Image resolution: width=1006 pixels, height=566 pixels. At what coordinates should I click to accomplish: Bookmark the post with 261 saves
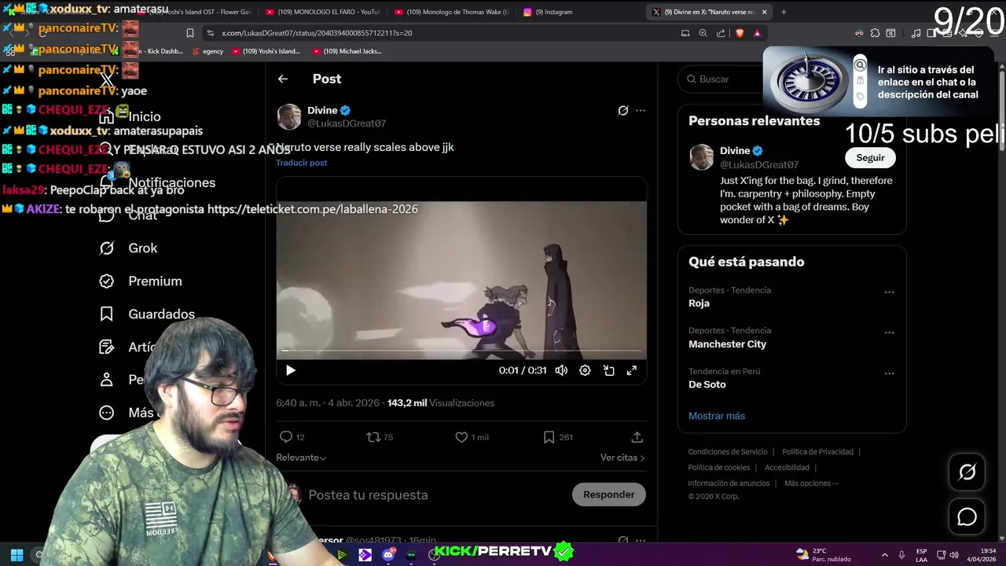point(558,437)
